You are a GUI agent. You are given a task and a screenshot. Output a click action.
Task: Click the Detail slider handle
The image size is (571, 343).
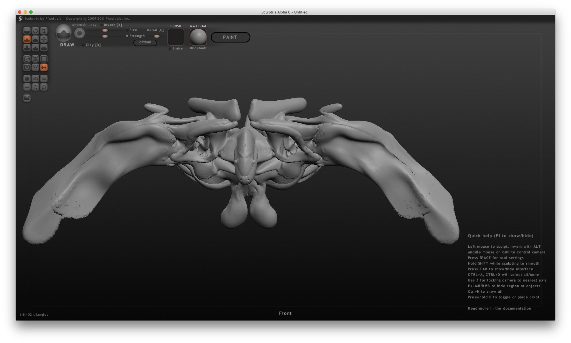157,36
